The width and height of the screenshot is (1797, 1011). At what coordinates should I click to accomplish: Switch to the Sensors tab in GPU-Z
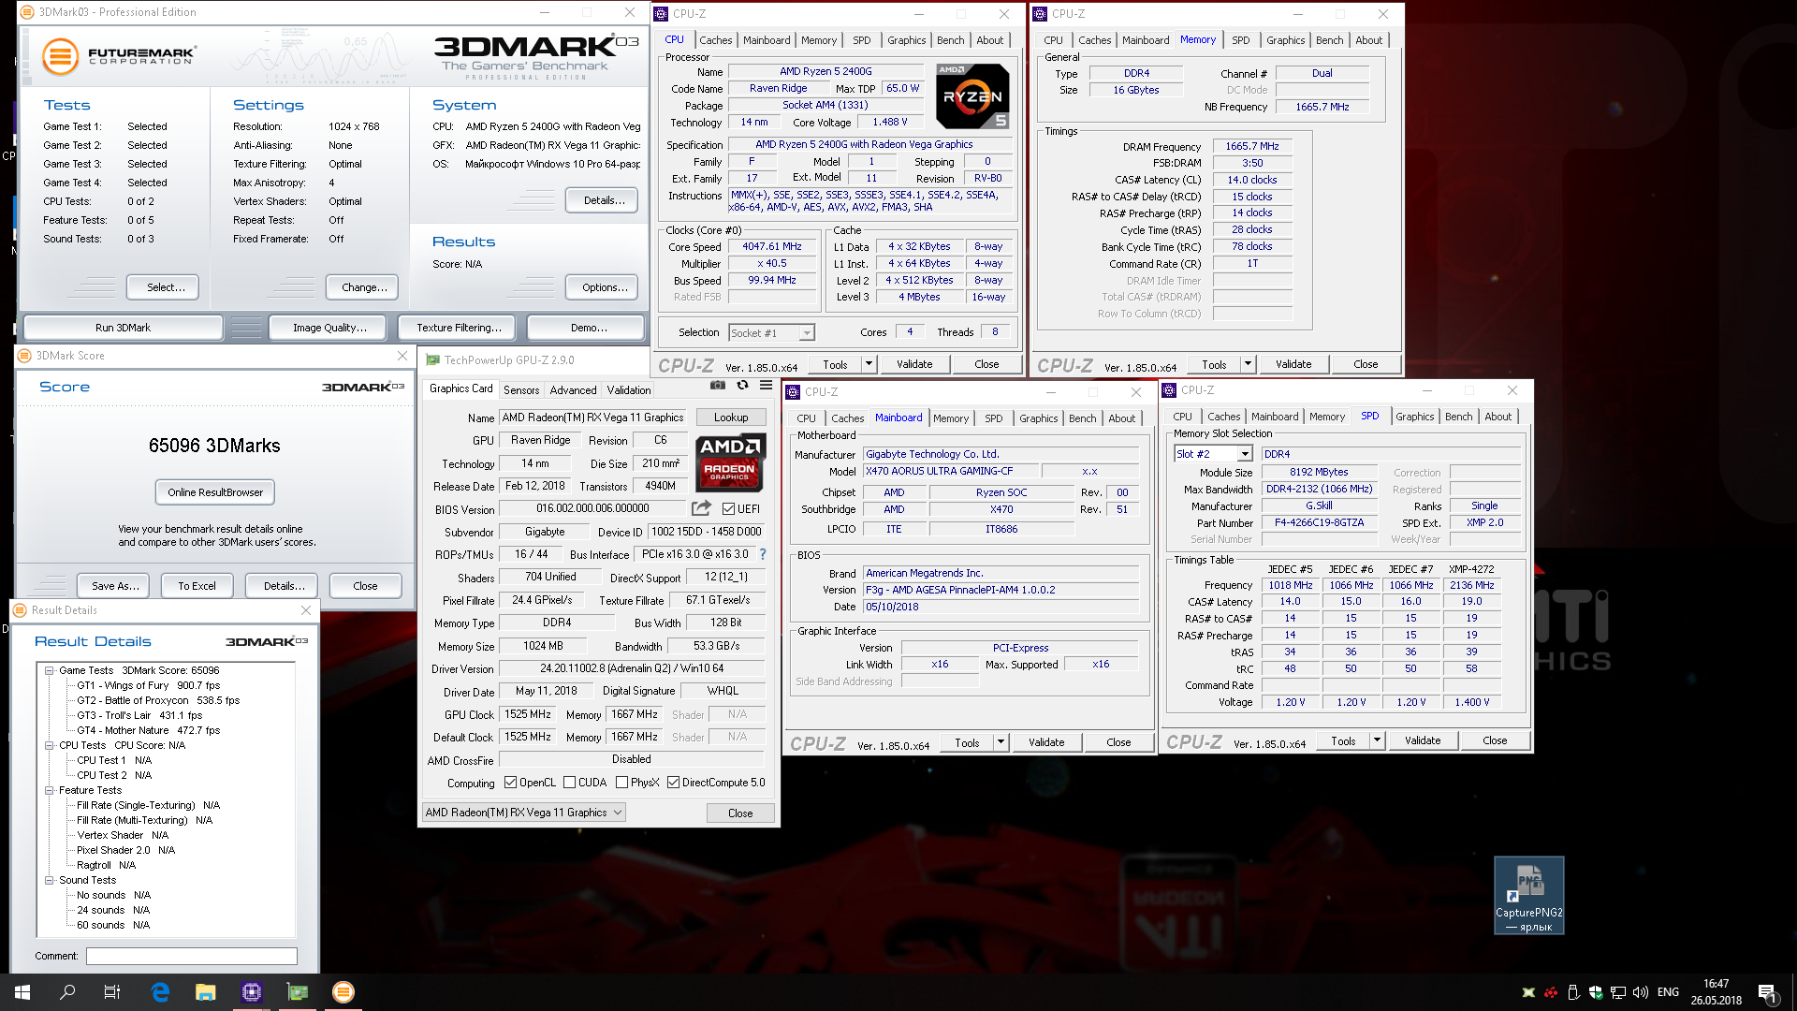pos(521,390)
